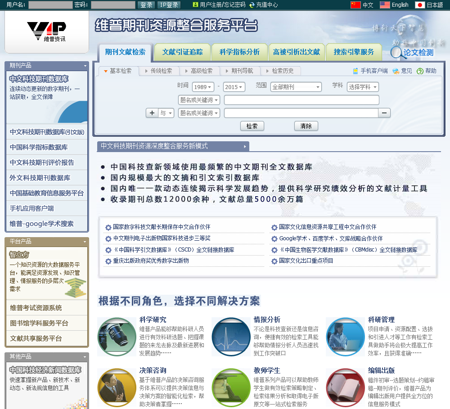
Task: Click the 教师学生 graduation image
Action: [231, 388]
